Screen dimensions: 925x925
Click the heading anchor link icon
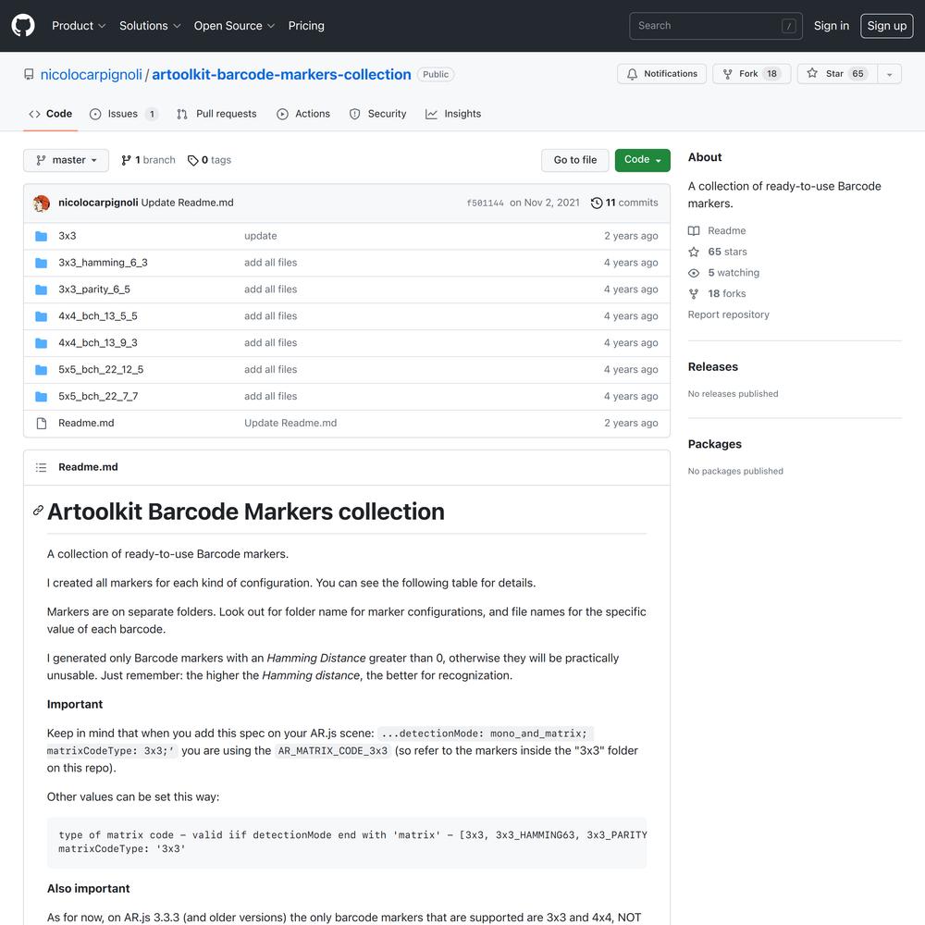[38, 511]
